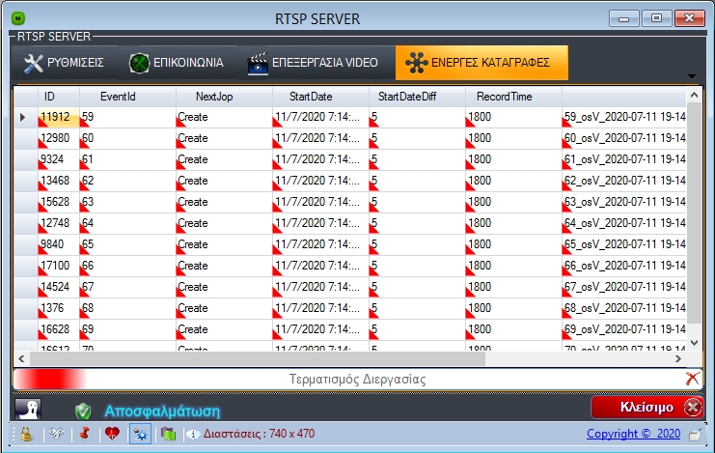
Task: Open the ΡΥΘΜΙΣΕΙΣ settings tab
Action: [x=65, y=63]
